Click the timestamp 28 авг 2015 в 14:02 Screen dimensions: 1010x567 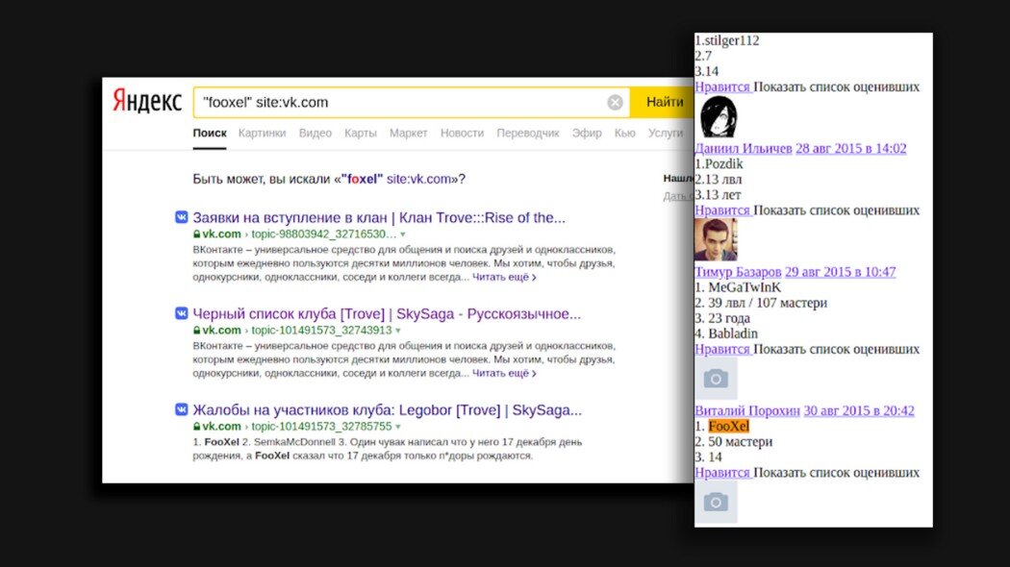point(851,149)
